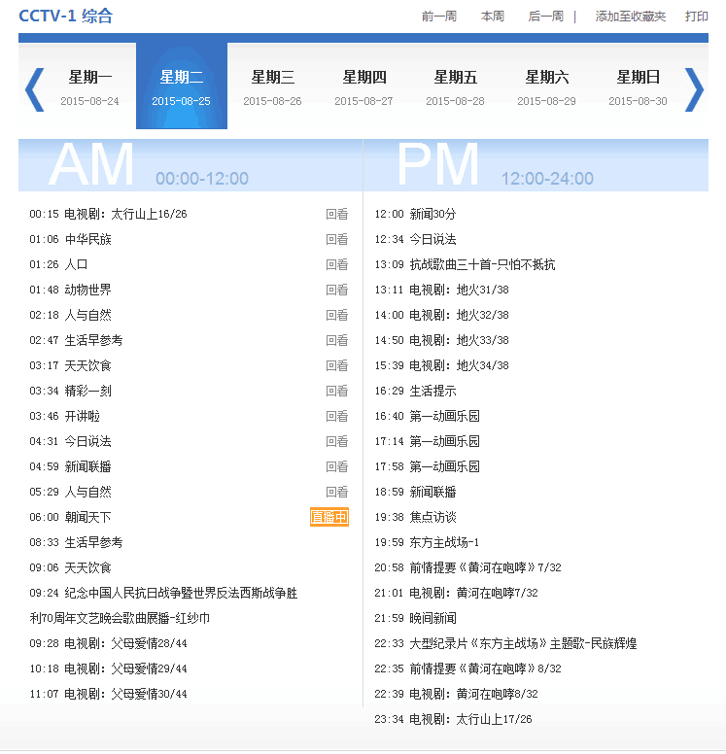Open the 后一周 schedule link
The width and height of the screenshot is (726, 754).
(x=545, y=17)
